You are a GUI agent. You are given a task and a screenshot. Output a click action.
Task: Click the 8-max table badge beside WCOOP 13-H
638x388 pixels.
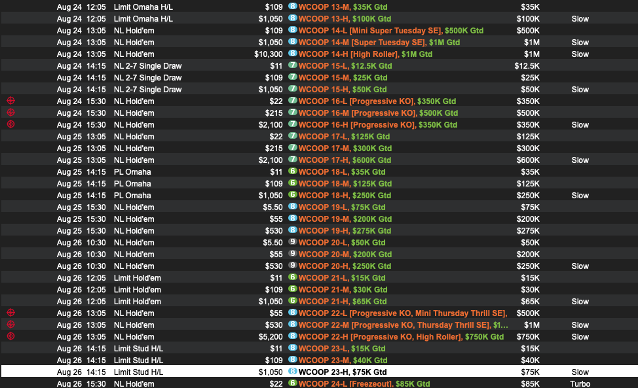coord(293,18)
